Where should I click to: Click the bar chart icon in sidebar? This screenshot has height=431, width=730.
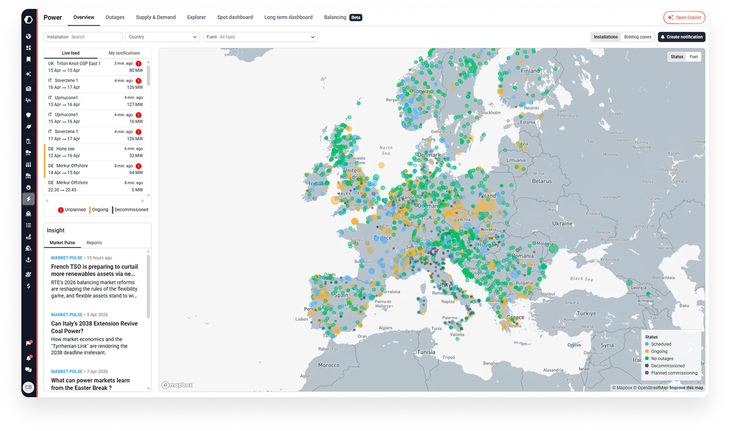point(28,164)
